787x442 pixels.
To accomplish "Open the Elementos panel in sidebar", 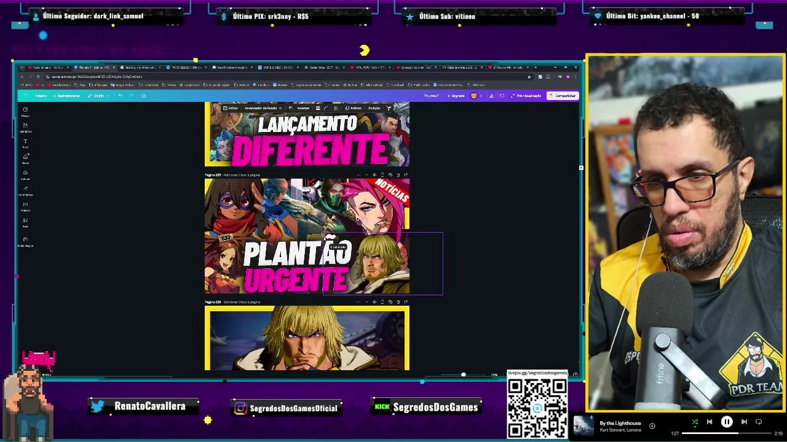I will (x=25, y=127).
